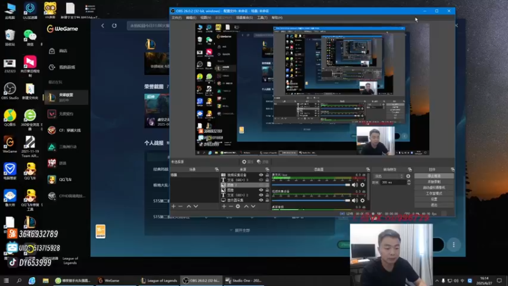Mute the microphone/Aux channel speaker

point(355,185)
